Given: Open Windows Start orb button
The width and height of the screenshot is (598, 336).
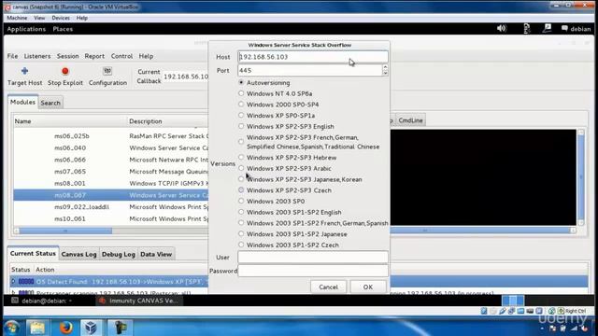Looking at the screenshot, I should point(11,328).
